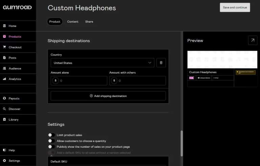Open the Home sidebar icon
Screen dimensions: 260x166
4,26
